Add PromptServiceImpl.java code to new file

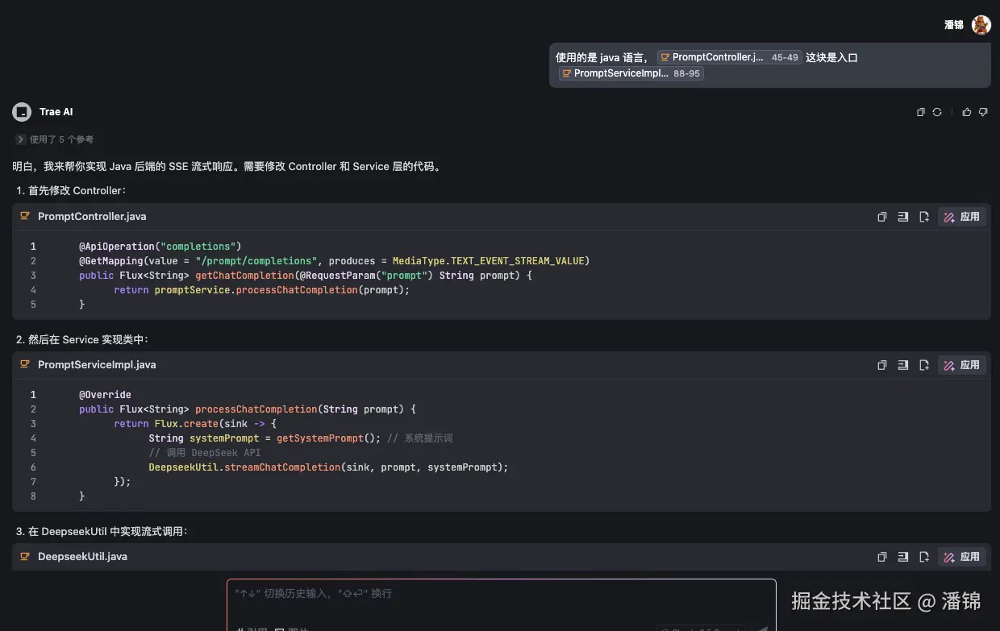click(x=924, y=365)
